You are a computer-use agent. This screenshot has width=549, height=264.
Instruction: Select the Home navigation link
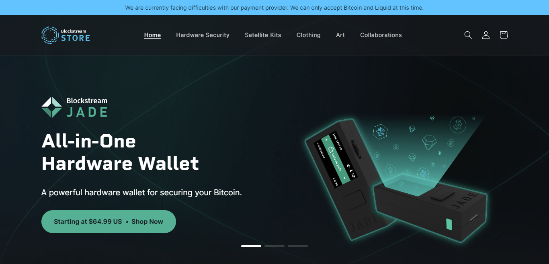pyautogui.click(x=153, y=35)
